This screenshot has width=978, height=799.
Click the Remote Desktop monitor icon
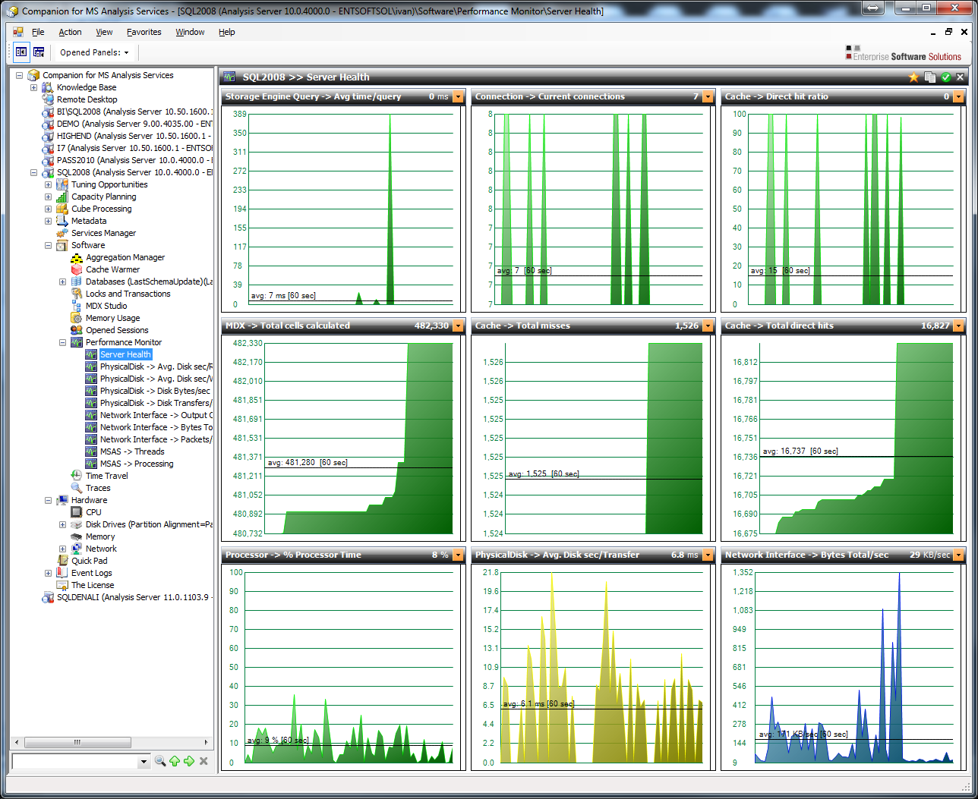click(x=48, y=99)
